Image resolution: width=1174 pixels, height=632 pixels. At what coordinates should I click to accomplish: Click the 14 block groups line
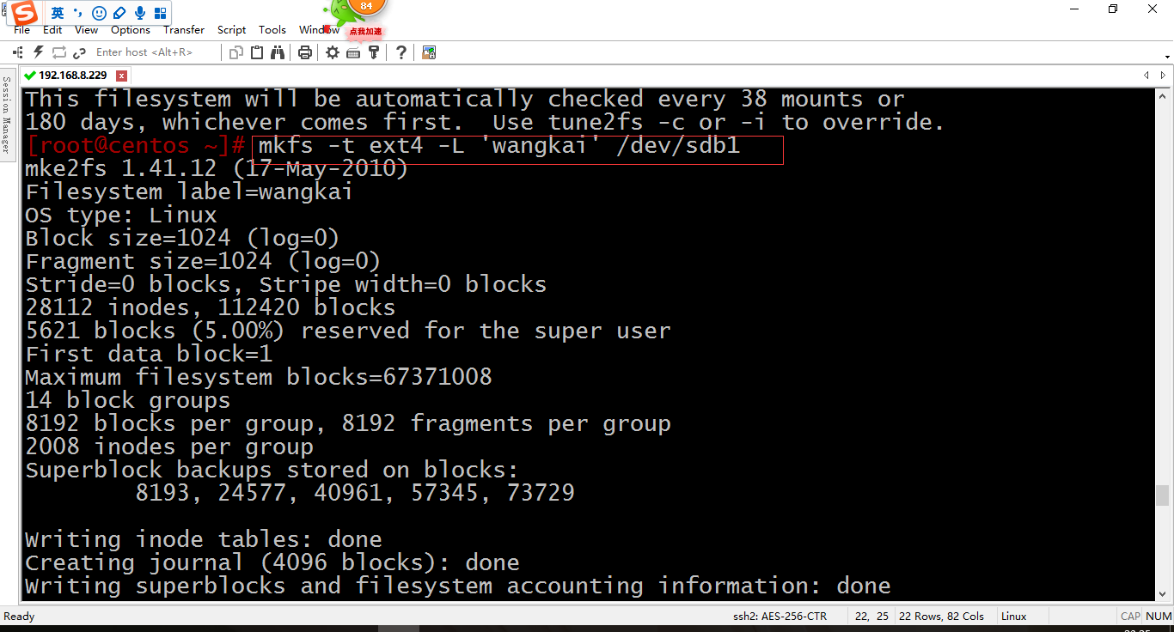click(128, 400)
